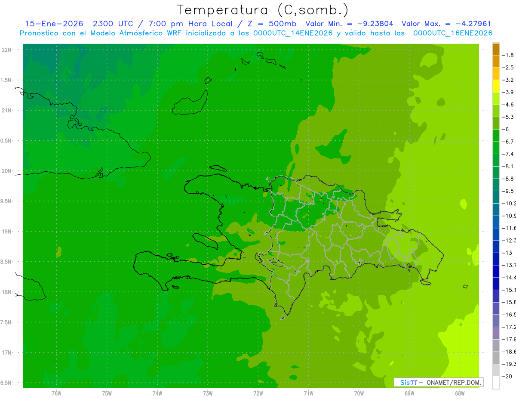Image resolution: width=516 pixels, height=399 pixels.
Task: Click the lime swatch between -3.9 and -4.6
Action: pyautogui.click(x=496, y=99)
